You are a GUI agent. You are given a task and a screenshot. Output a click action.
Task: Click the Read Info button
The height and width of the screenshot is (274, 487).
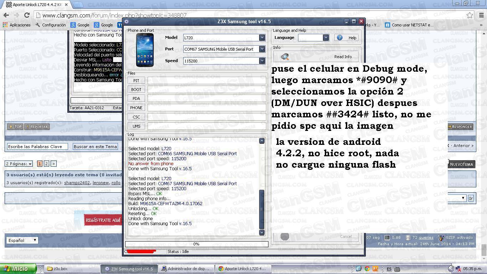[x=316, y=57]
